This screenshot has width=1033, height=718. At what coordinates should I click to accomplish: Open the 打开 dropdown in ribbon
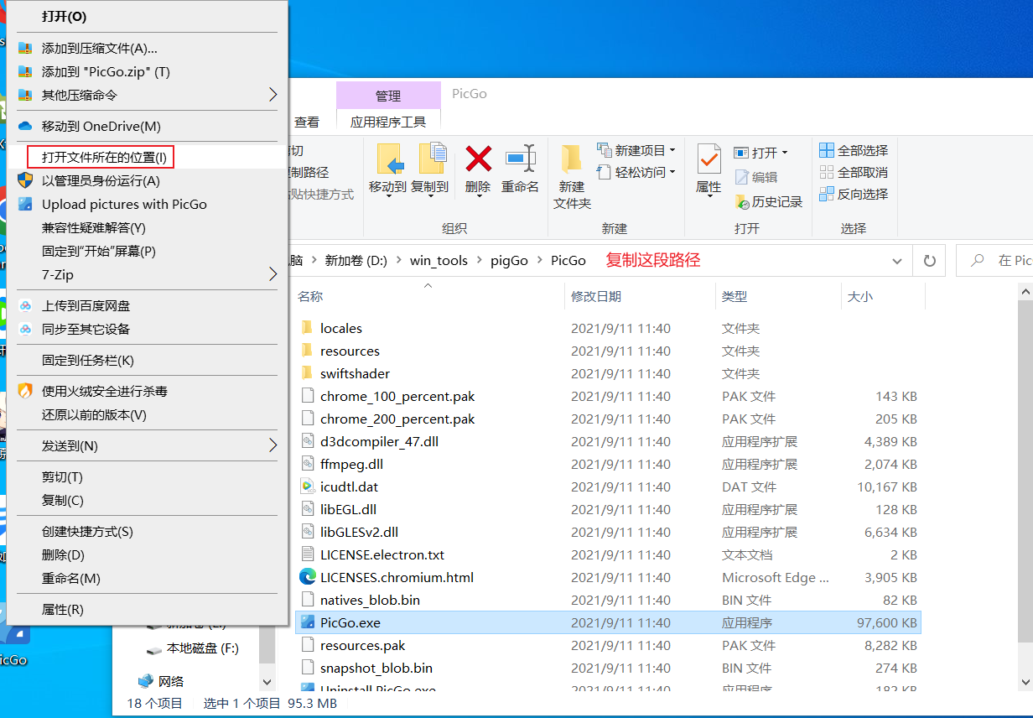pyautogui.click(x=785, y=153)
